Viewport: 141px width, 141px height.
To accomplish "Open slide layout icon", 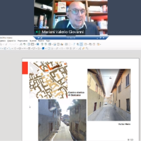I will pos(98,44).
